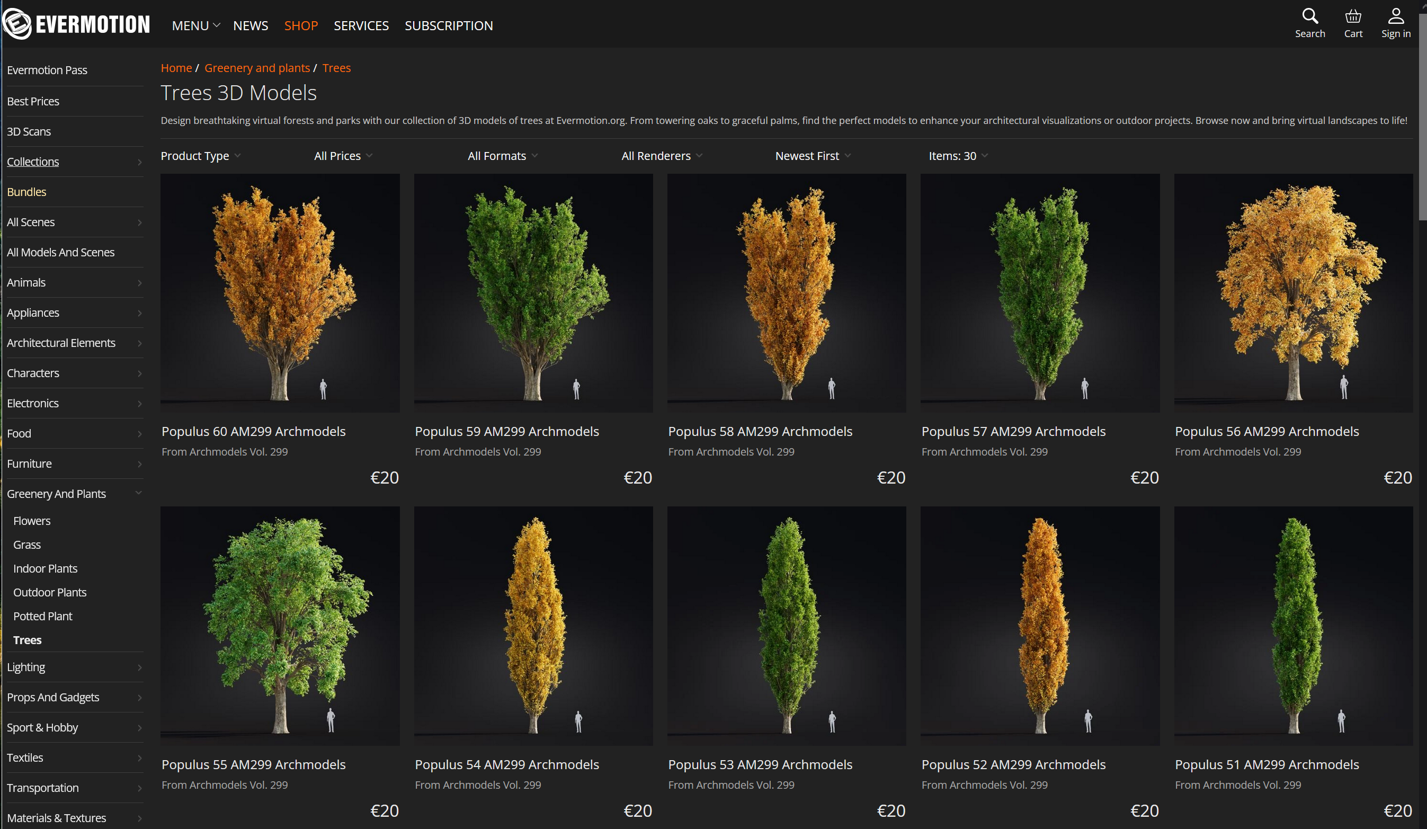Open Populus 58 tree thumbnail
1427x829 pixels.
787,293
